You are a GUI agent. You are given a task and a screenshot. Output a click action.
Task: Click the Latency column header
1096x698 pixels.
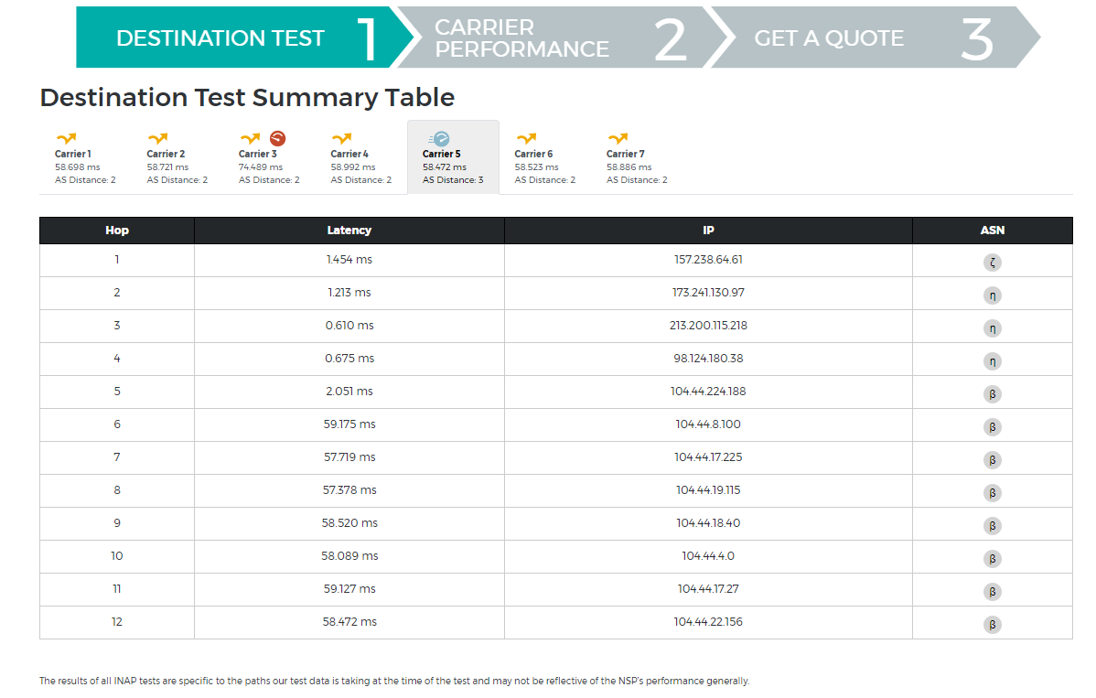[349, 231]
